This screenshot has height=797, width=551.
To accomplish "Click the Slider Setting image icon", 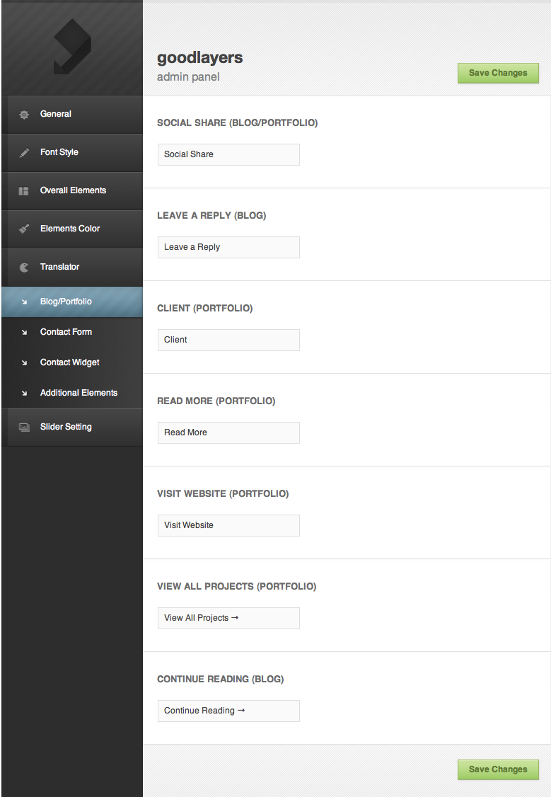I will 24,428.
